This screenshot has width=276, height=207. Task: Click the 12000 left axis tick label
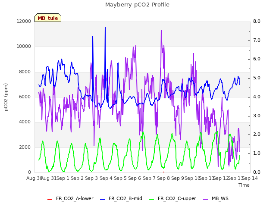pos(24,21)
